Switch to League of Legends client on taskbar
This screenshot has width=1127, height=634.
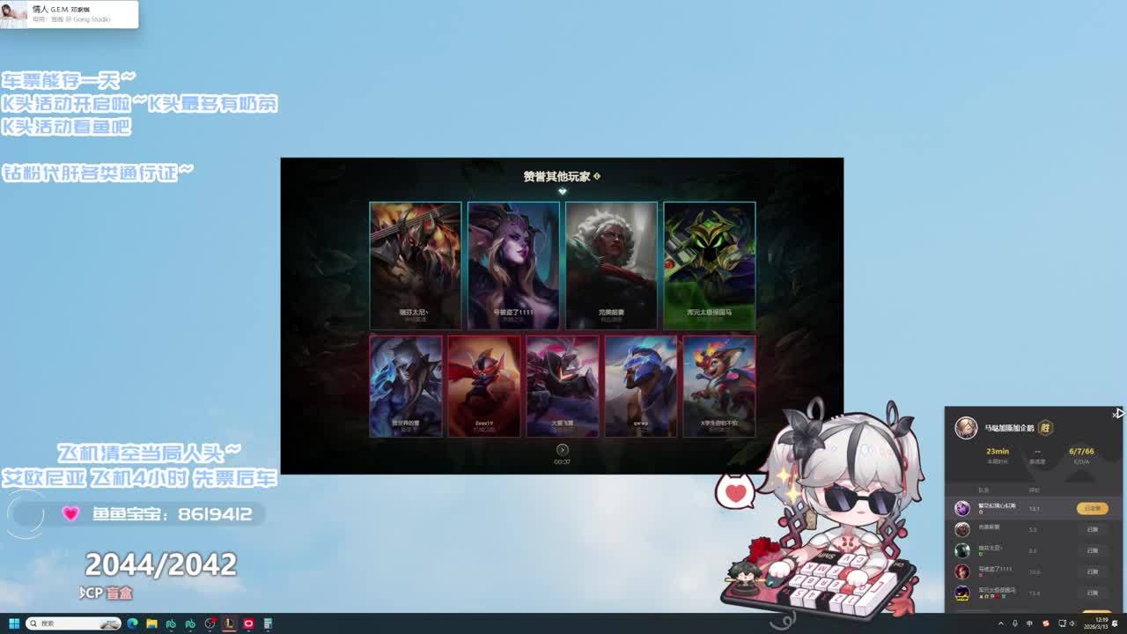click(229, 623)
